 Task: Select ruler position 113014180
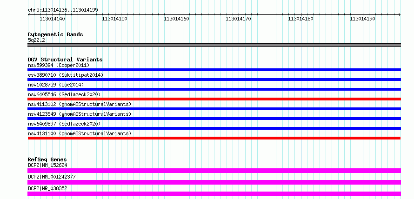click(x=300, y=19)
